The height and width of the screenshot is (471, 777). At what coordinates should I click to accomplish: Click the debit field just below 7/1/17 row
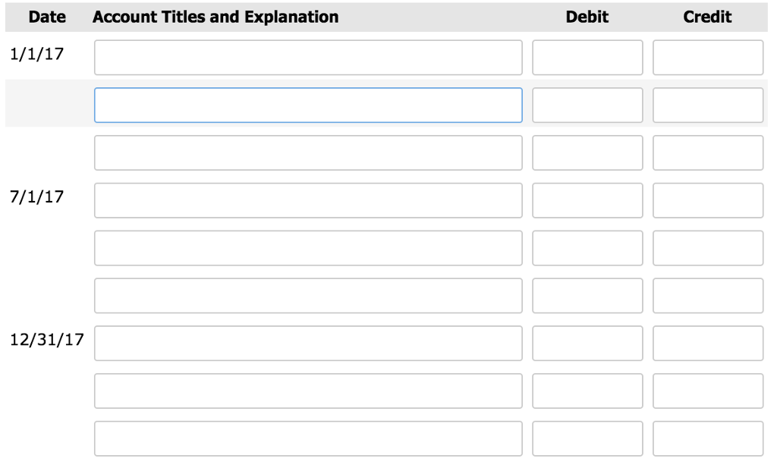click(587, 248)
